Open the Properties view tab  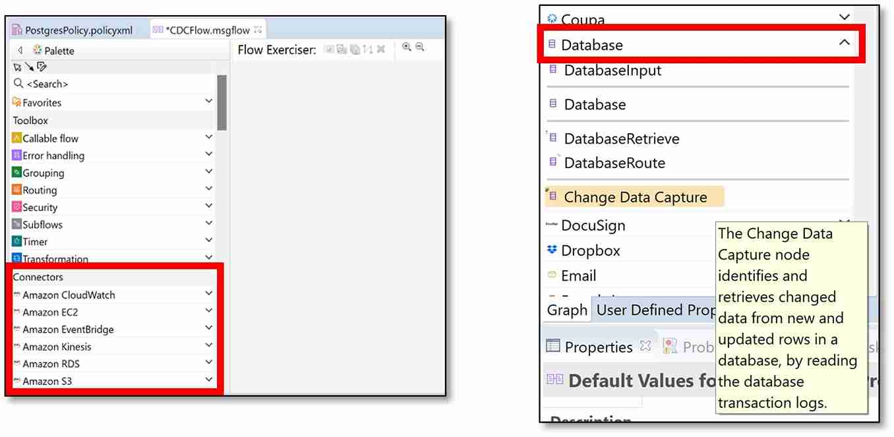(598, 347)
